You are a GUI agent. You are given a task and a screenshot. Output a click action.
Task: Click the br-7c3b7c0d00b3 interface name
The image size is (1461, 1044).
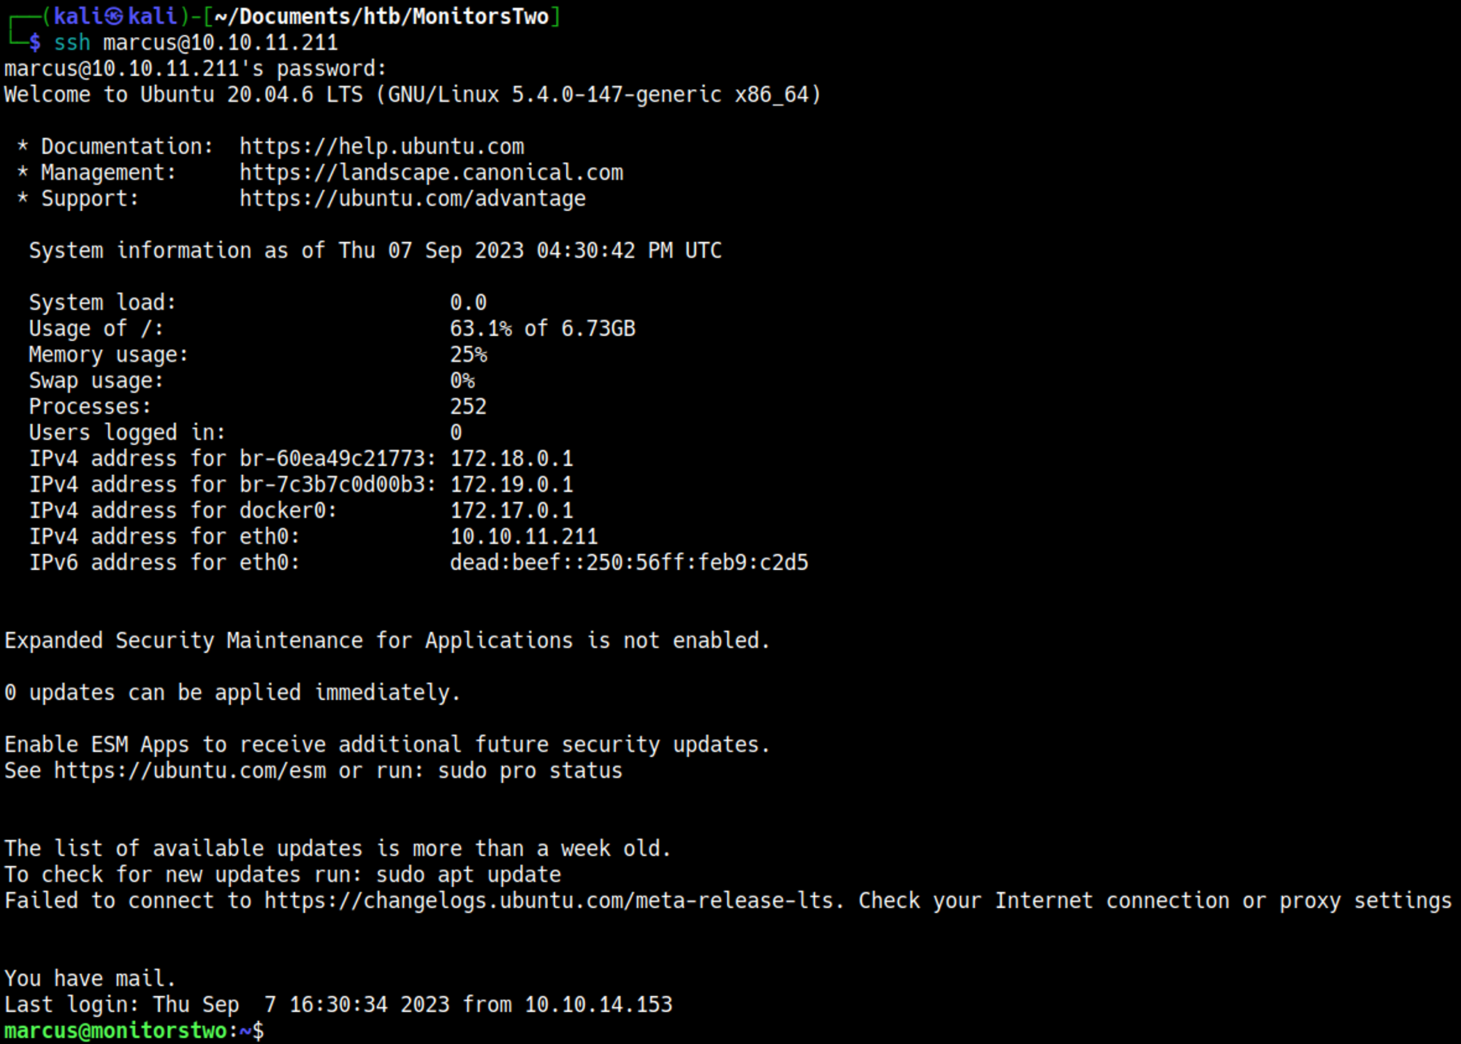332,485
